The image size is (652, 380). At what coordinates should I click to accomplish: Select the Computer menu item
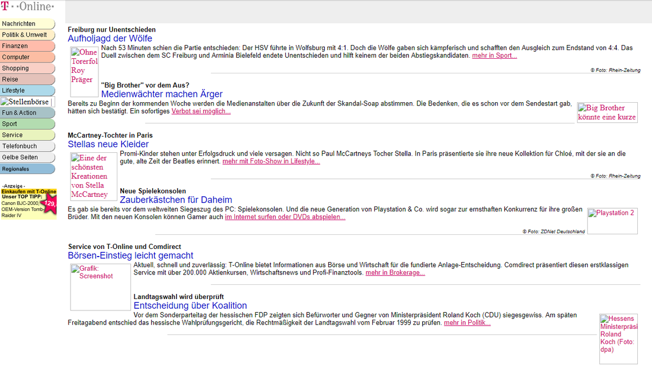click(28, 57)
